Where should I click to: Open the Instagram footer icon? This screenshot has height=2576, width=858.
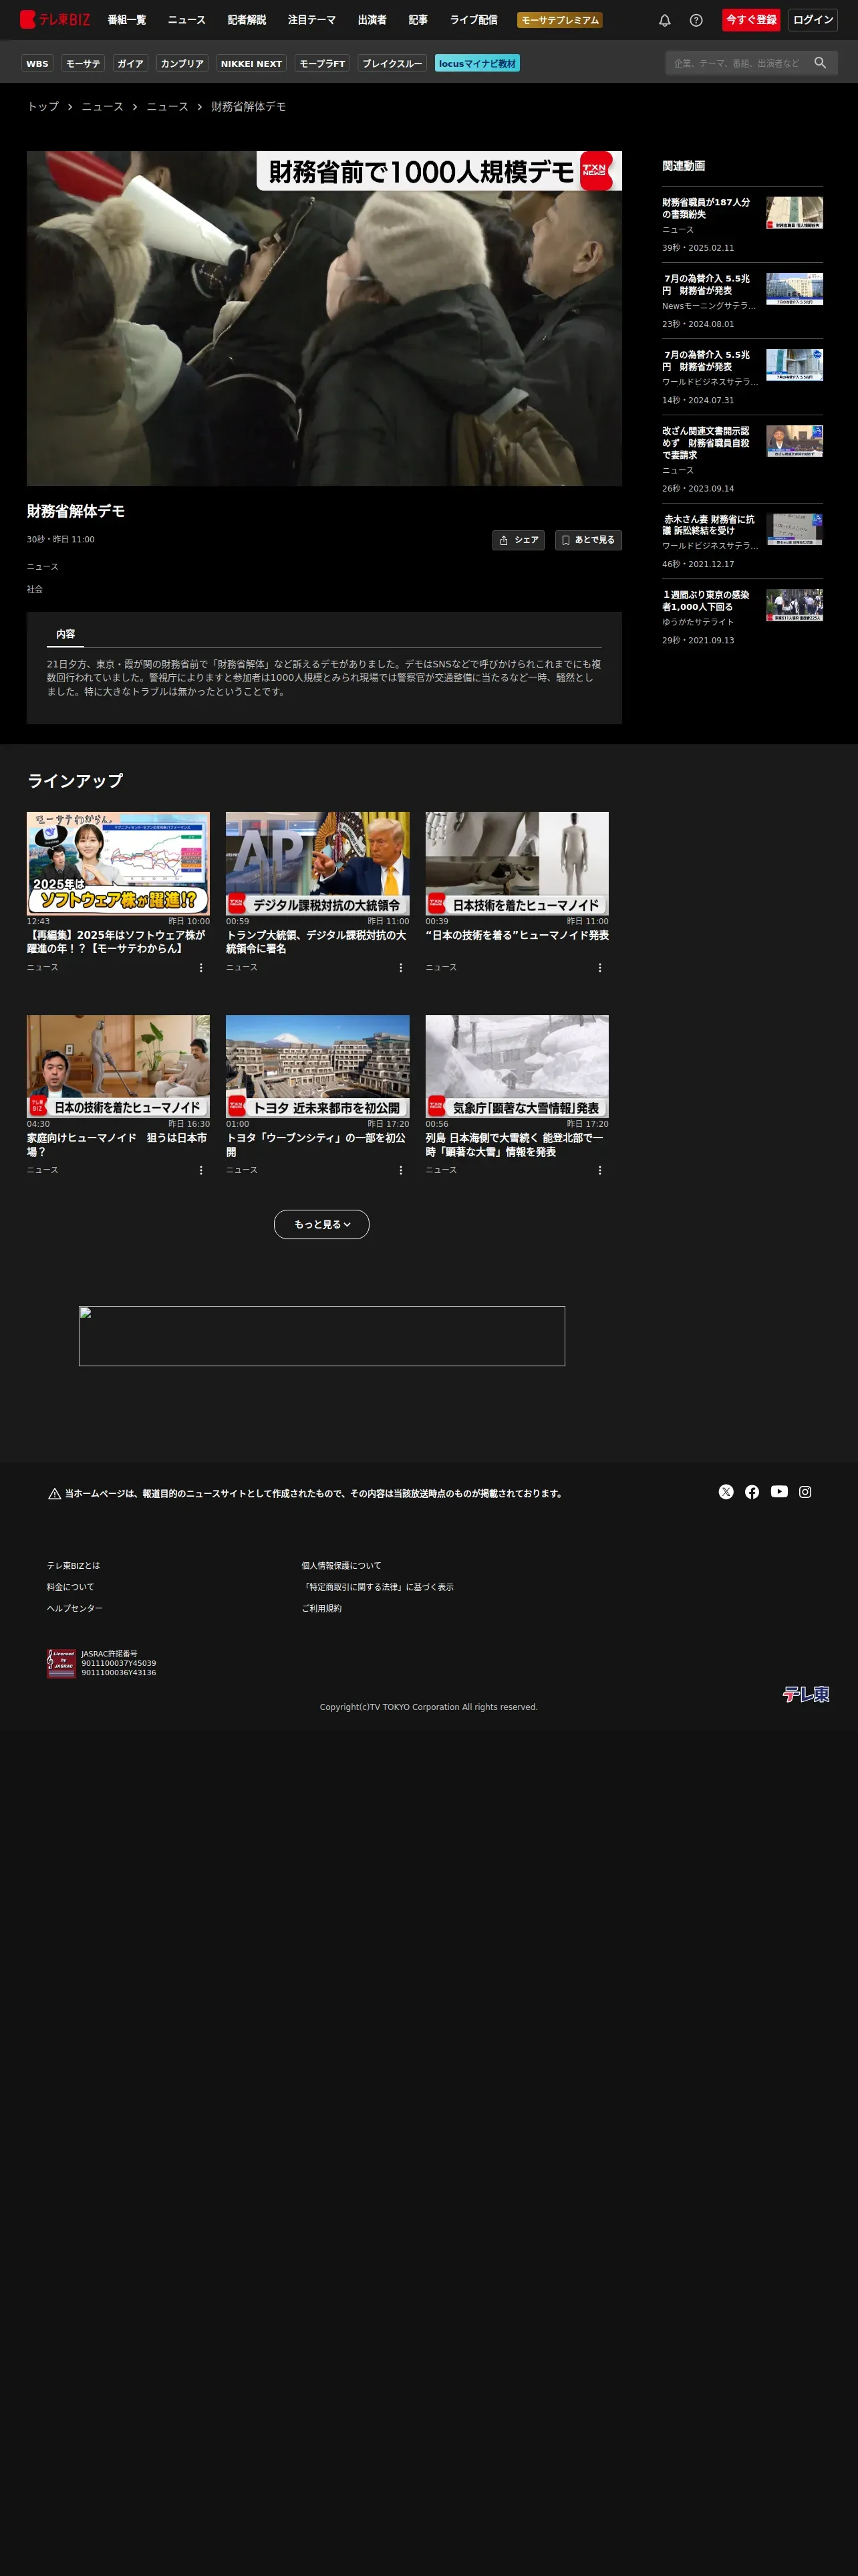point(805,1491)
